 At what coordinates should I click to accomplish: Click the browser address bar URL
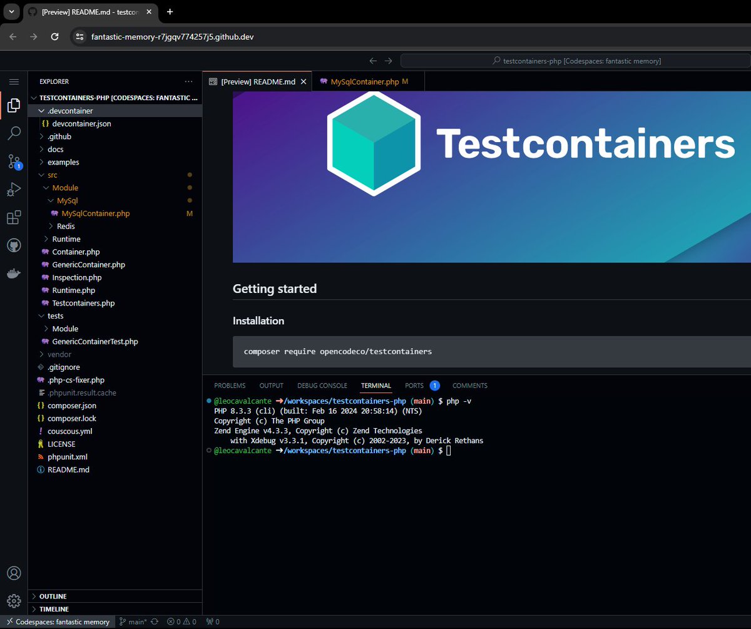pos(173,37)
